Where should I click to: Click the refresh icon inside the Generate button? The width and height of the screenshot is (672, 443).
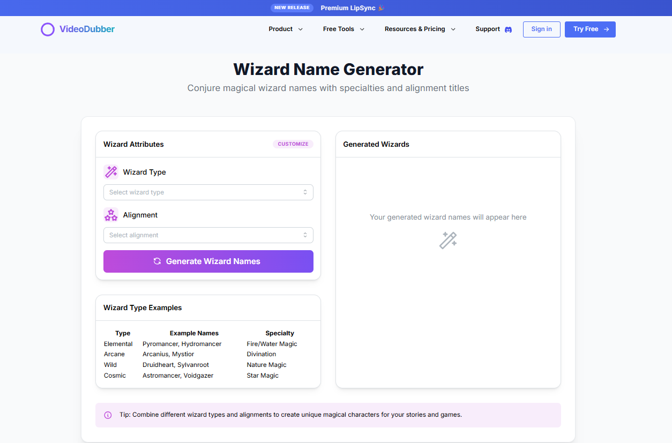pos(156,261)
